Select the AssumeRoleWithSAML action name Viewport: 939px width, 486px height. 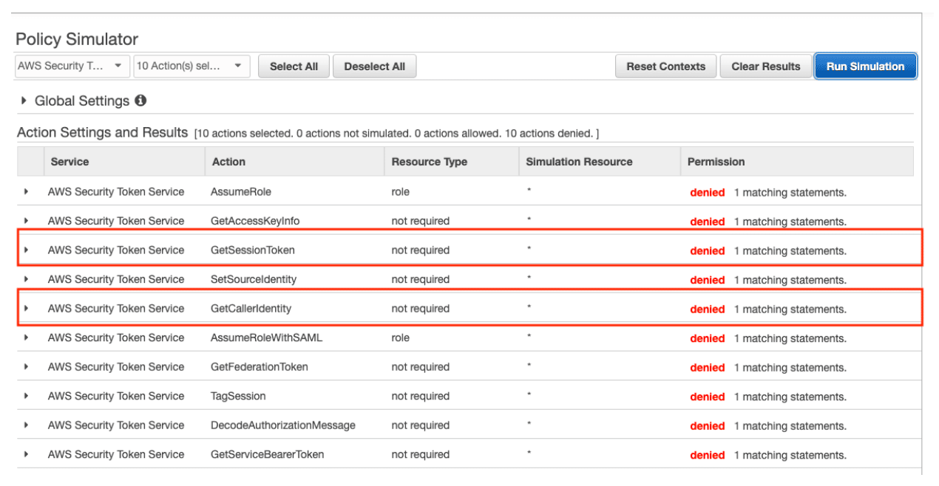[x=267, y=338]
